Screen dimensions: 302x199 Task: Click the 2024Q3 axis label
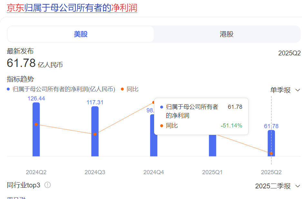(x=95, y=172)
